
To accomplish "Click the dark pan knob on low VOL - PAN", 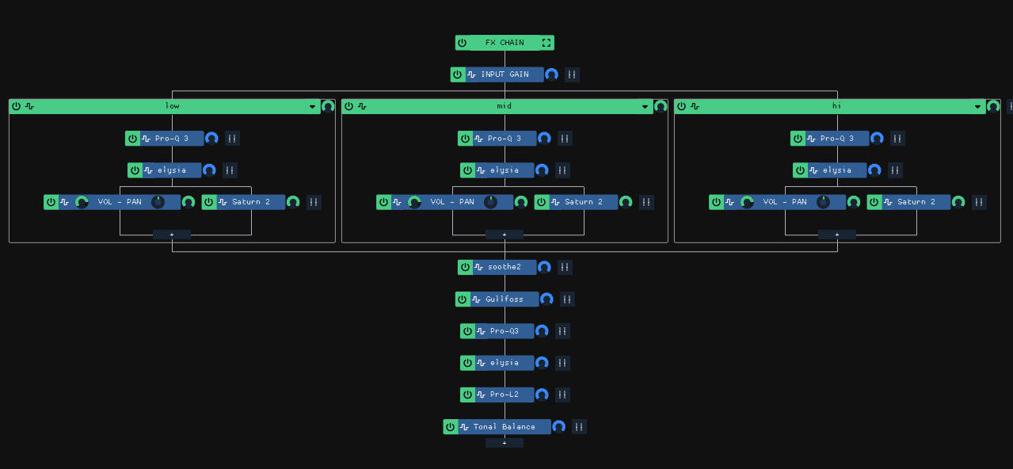I will point(158,202).
